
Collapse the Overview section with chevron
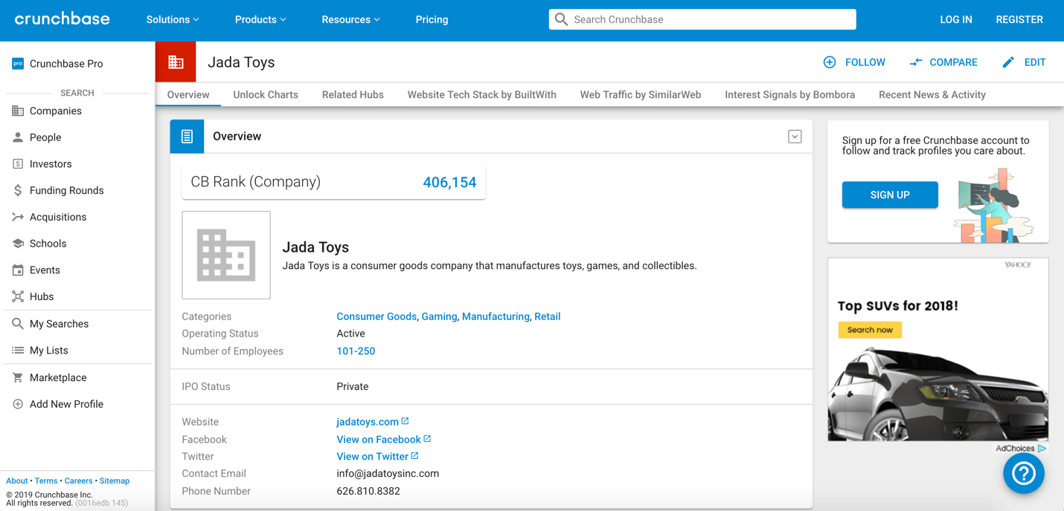tap(795, 137)
